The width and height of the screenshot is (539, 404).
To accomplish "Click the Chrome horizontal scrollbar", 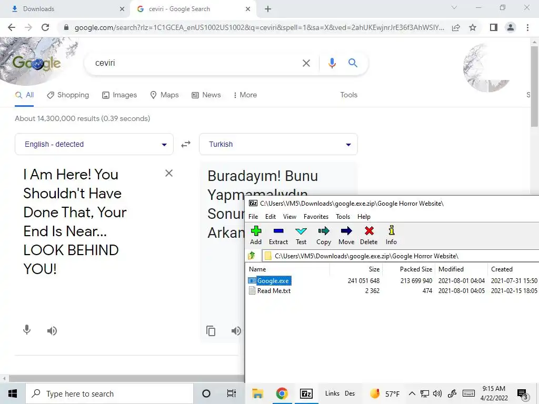I will [x=126, y=379].
